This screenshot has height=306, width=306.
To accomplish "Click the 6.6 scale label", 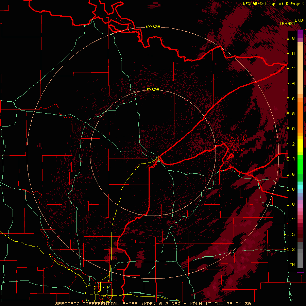I will (291, 99).
